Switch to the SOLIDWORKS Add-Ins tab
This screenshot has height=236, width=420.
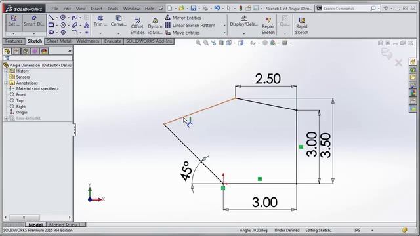(x=149, y=41)
